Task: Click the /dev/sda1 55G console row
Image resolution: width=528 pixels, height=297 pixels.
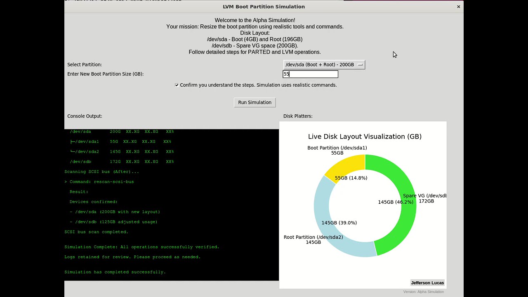Action: (120, 142)
